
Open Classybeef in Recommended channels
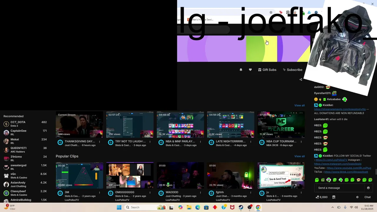[25, 193]
